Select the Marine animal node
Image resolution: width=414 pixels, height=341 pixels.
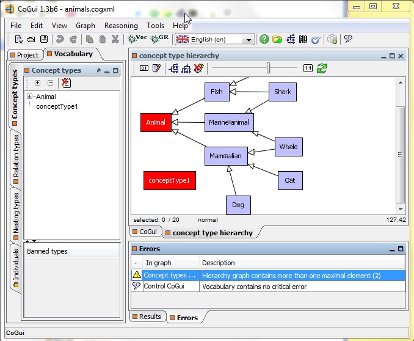[229, 122]
